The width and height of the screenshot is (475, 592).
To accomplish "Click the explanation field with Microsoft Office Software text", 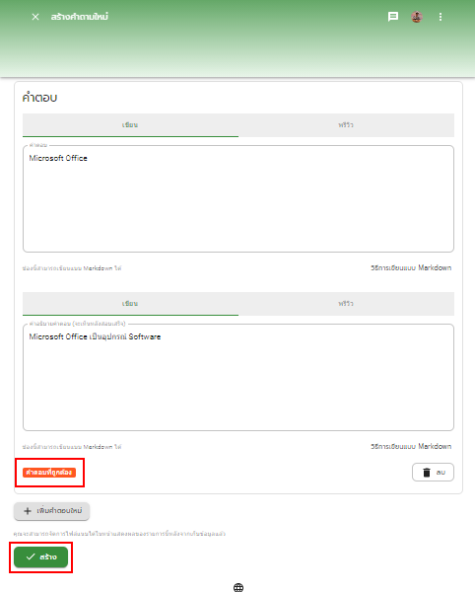I will (238, 377).
